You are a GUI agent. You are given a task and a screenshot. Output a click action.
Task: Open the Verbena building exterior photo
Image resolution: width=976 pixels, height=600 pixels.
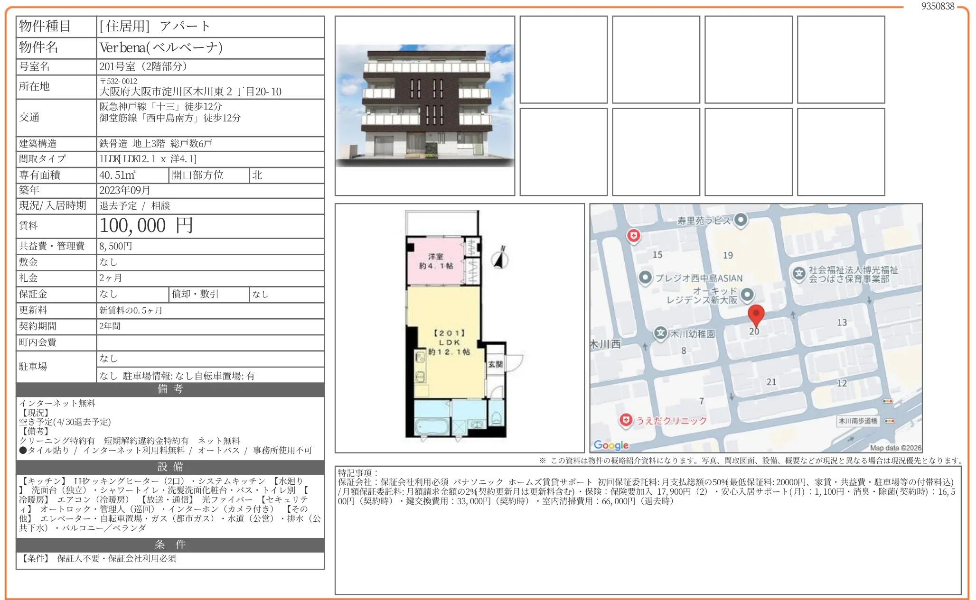[425, 106]
